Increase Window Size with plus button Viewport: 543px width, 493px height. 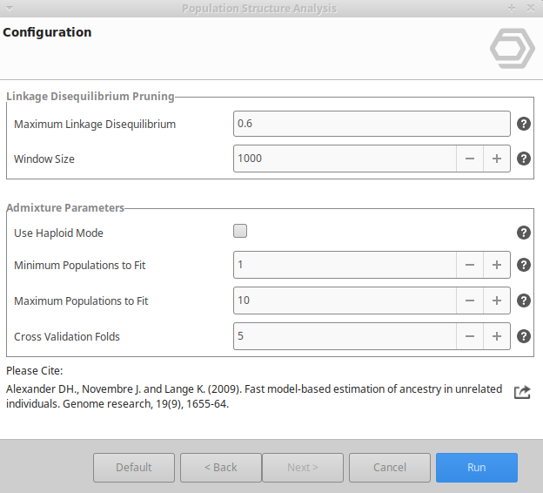coord(497,159)
